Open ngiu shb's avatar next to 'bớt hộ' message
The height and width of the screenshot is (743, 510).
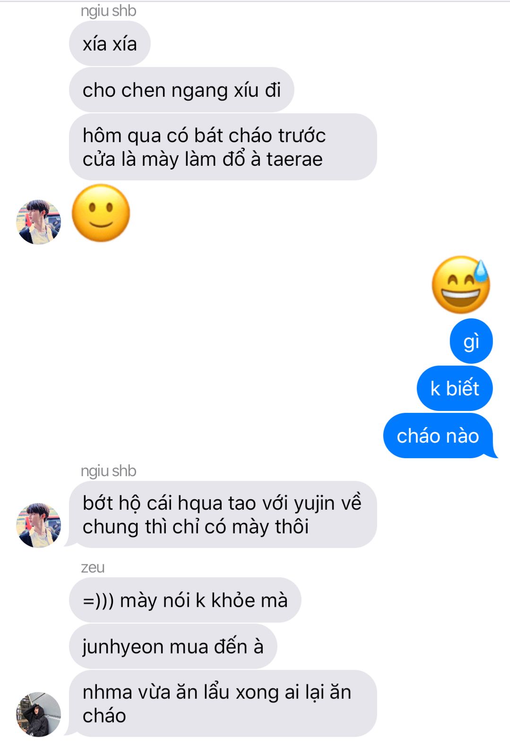pyautogui.click(x=39, y=525)
